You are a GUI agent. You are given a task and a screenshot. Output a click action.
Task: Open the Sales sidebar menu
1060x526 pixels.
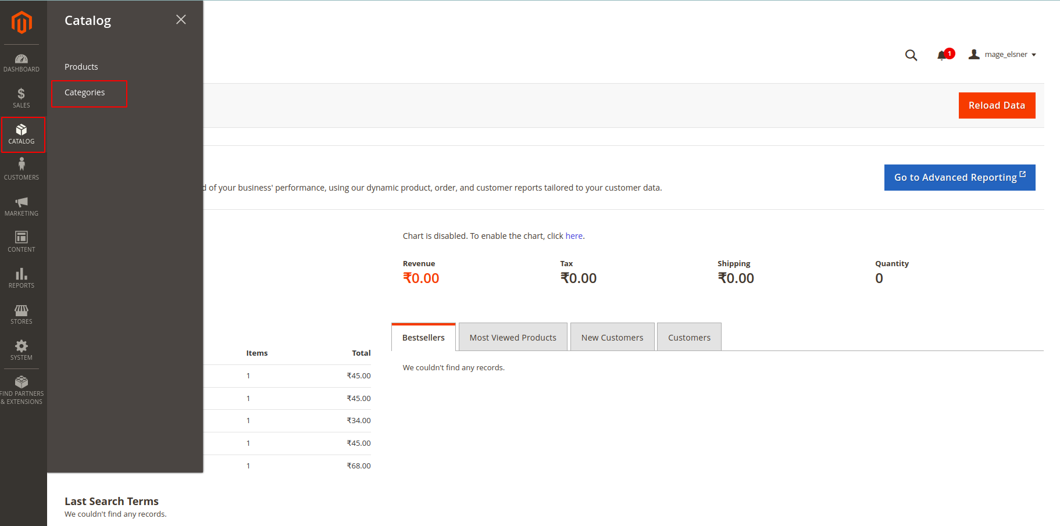tap(22, 98)
